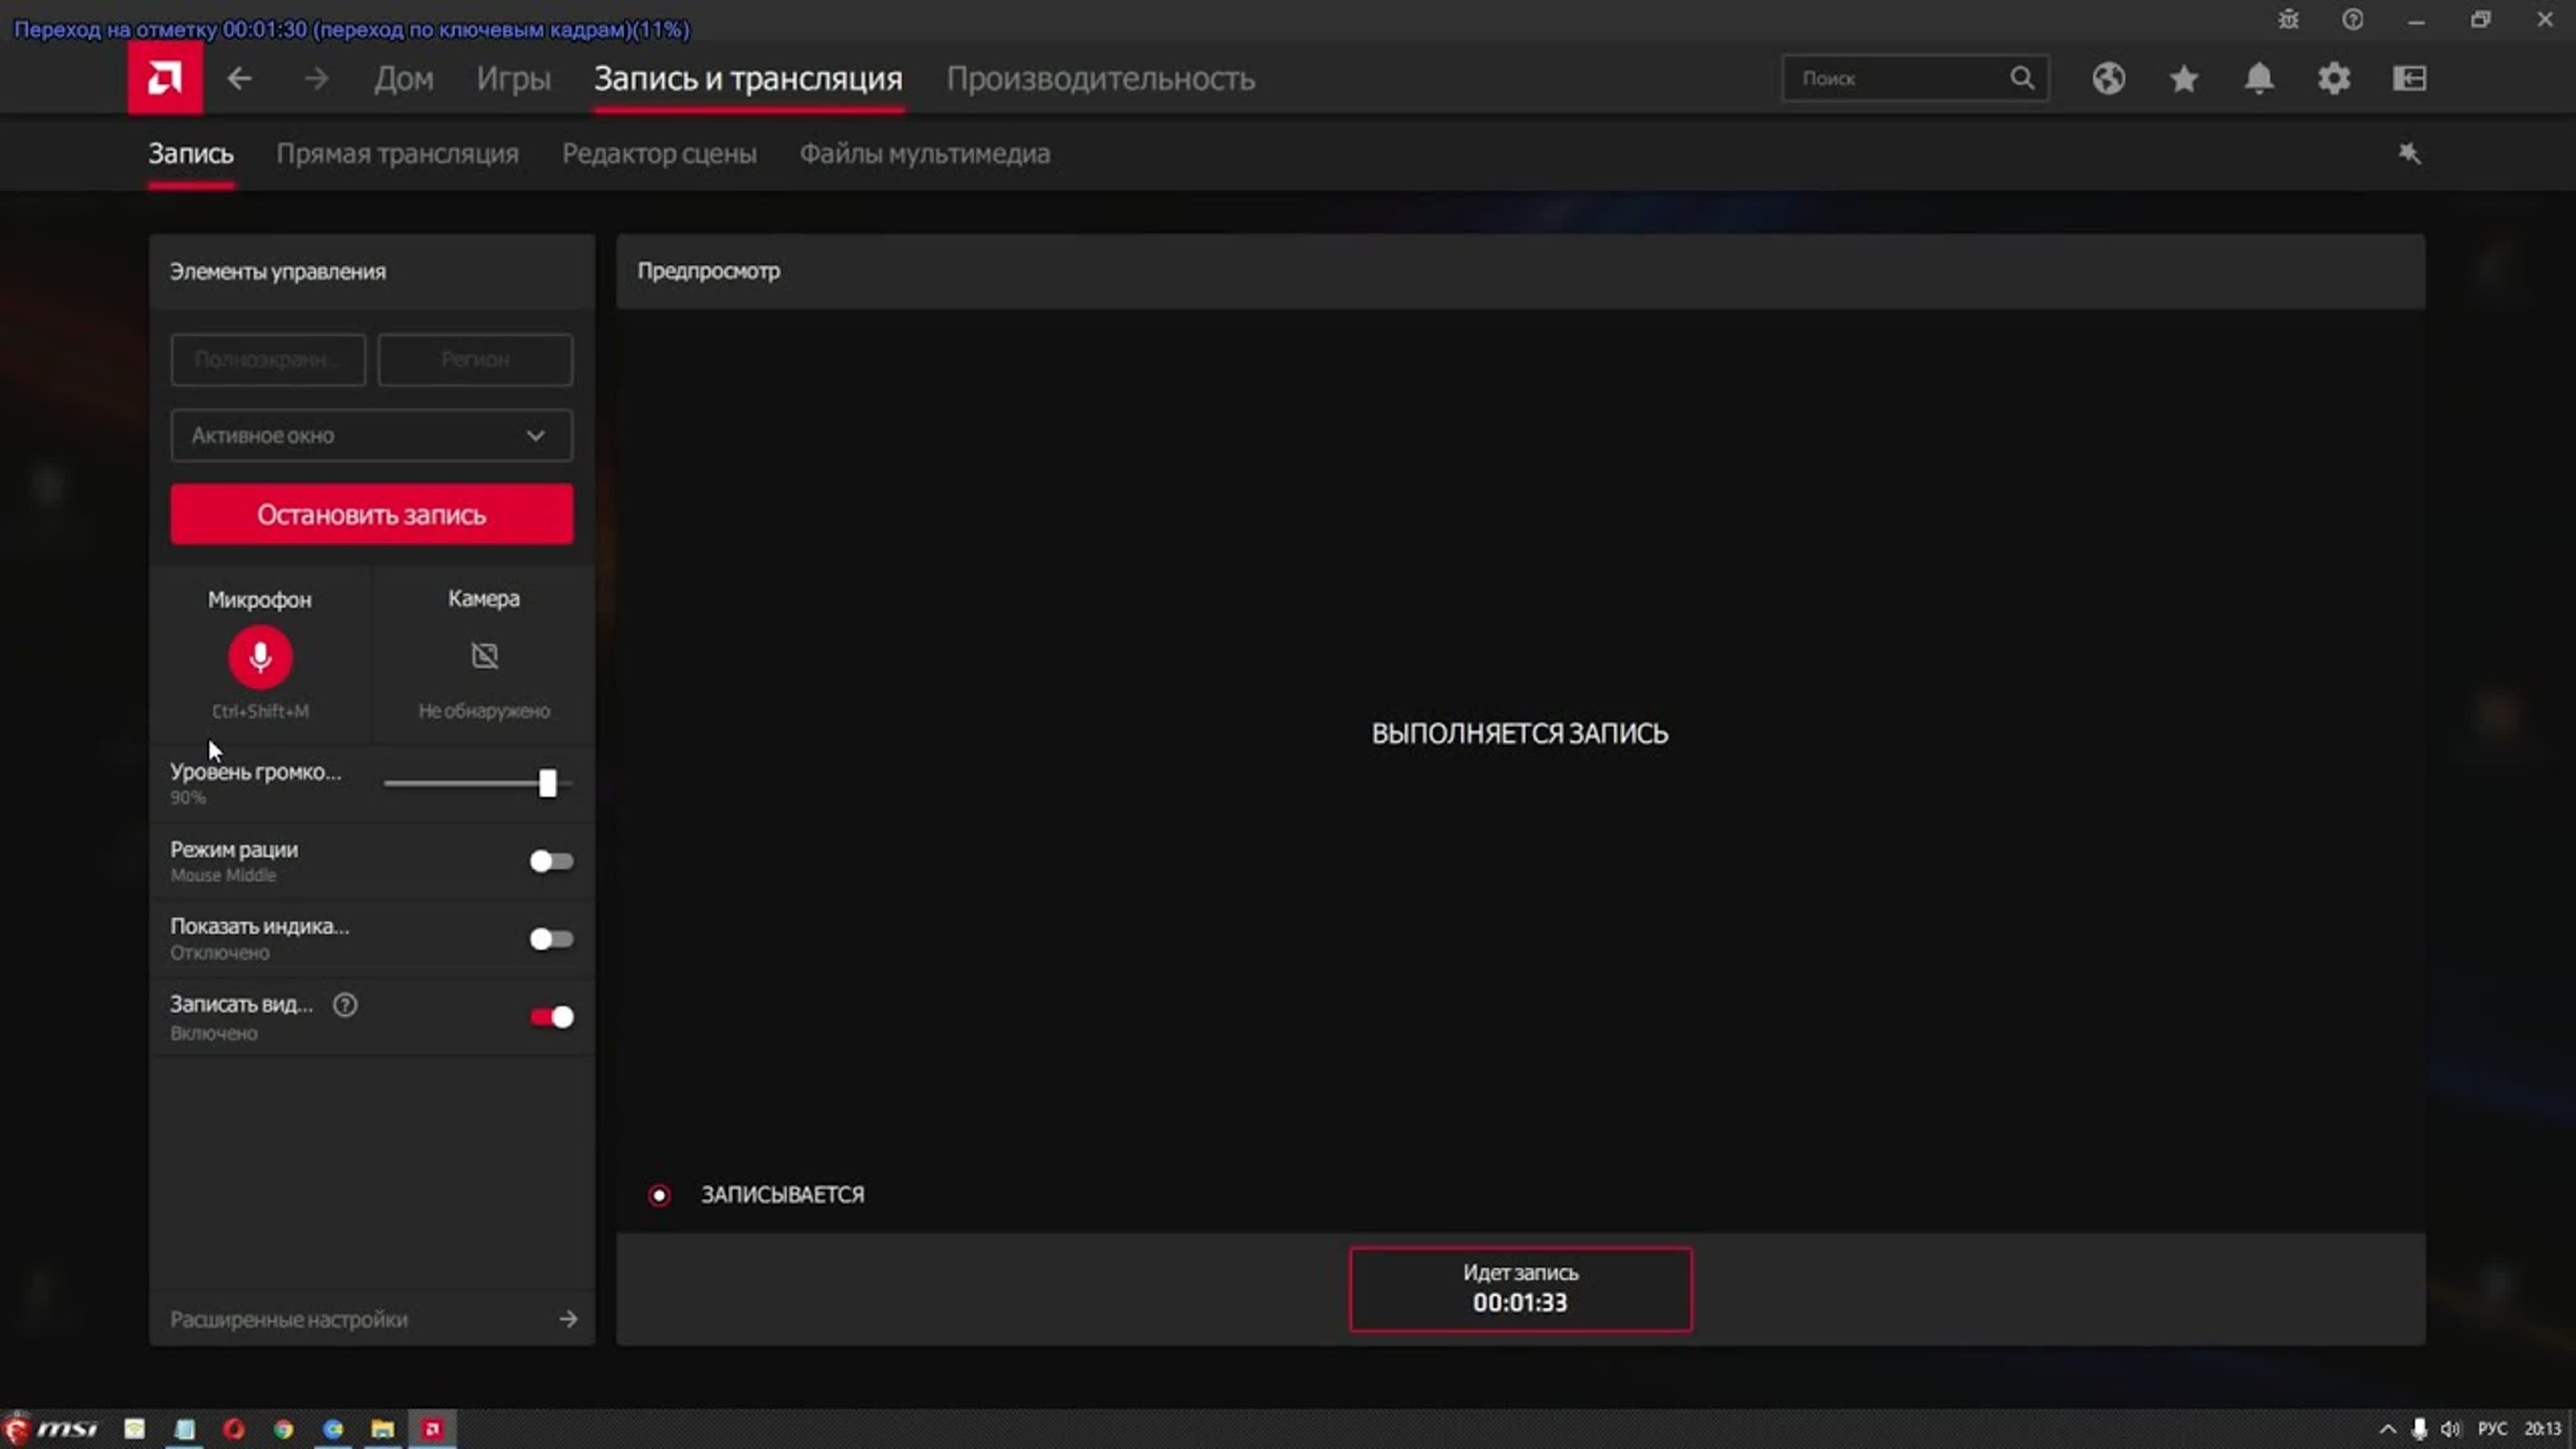Screen dimensions: 2576x1449
Task: Toggle the sidebar panel icon
Action: click(x=2410, y=78)
